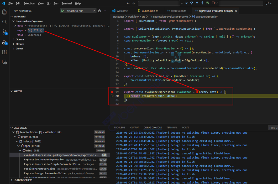
Task: Expand the Global scope
Action: coord(13,49)
